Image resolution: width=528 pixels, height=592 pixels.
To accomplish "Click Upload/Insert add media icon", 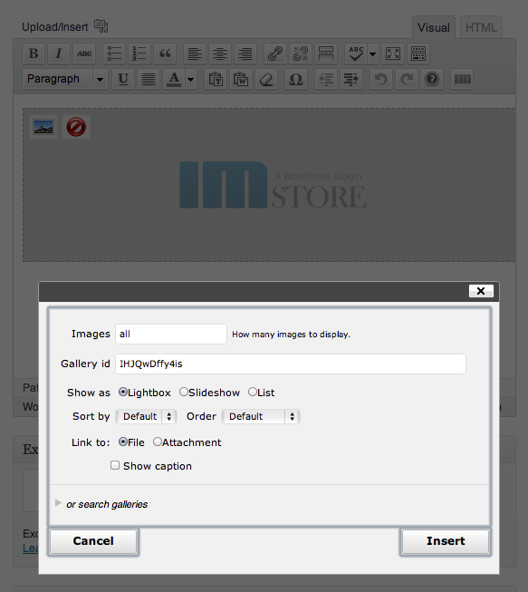I will [x=101, y=26].
